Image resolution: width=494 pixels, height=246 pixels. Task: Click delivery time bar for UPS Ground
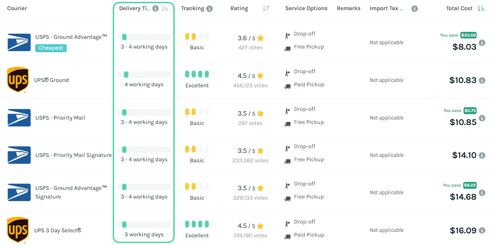coord(144,75)
